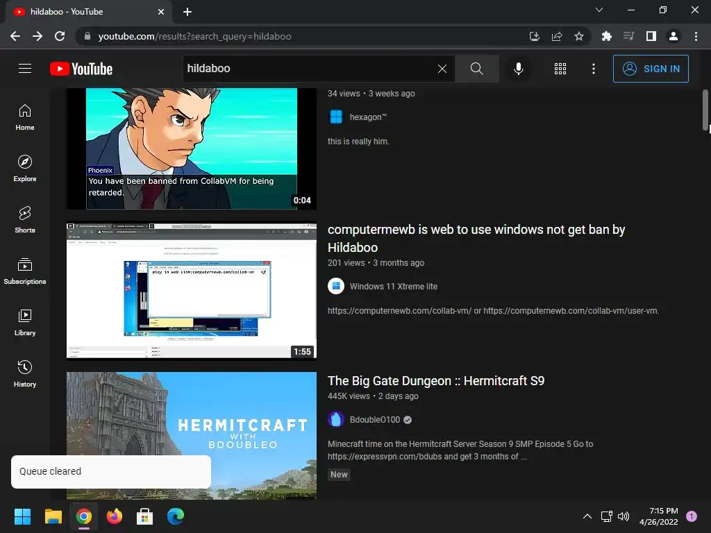The image size is (711, 533).
Task: Open the network tray icon
Action: coord(606,516)
